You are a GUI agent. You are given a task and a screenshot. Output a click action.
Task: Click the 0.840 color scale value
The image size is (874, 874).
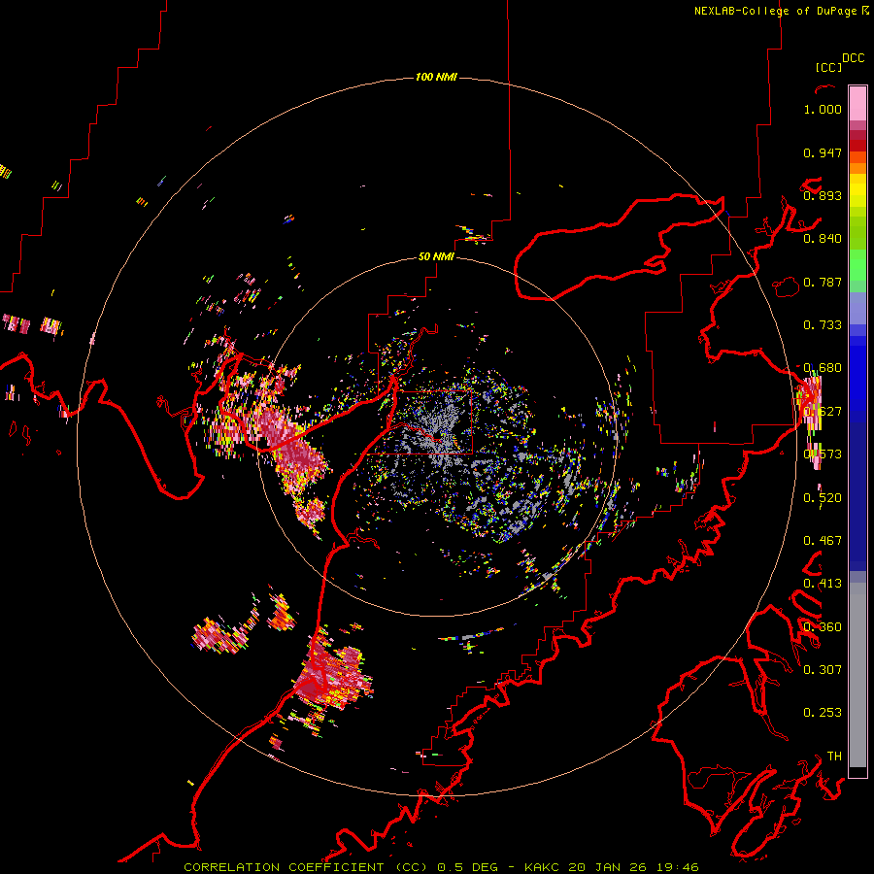pos(823,239)
